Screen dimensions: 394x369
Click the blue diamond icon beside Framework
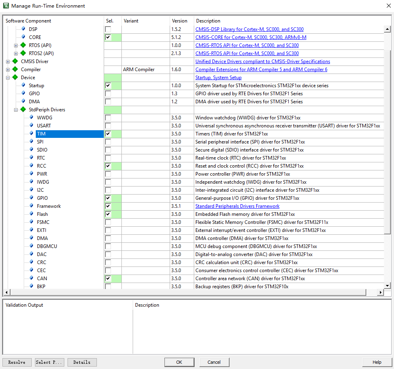pyautogui.click(x=31, y=205)
